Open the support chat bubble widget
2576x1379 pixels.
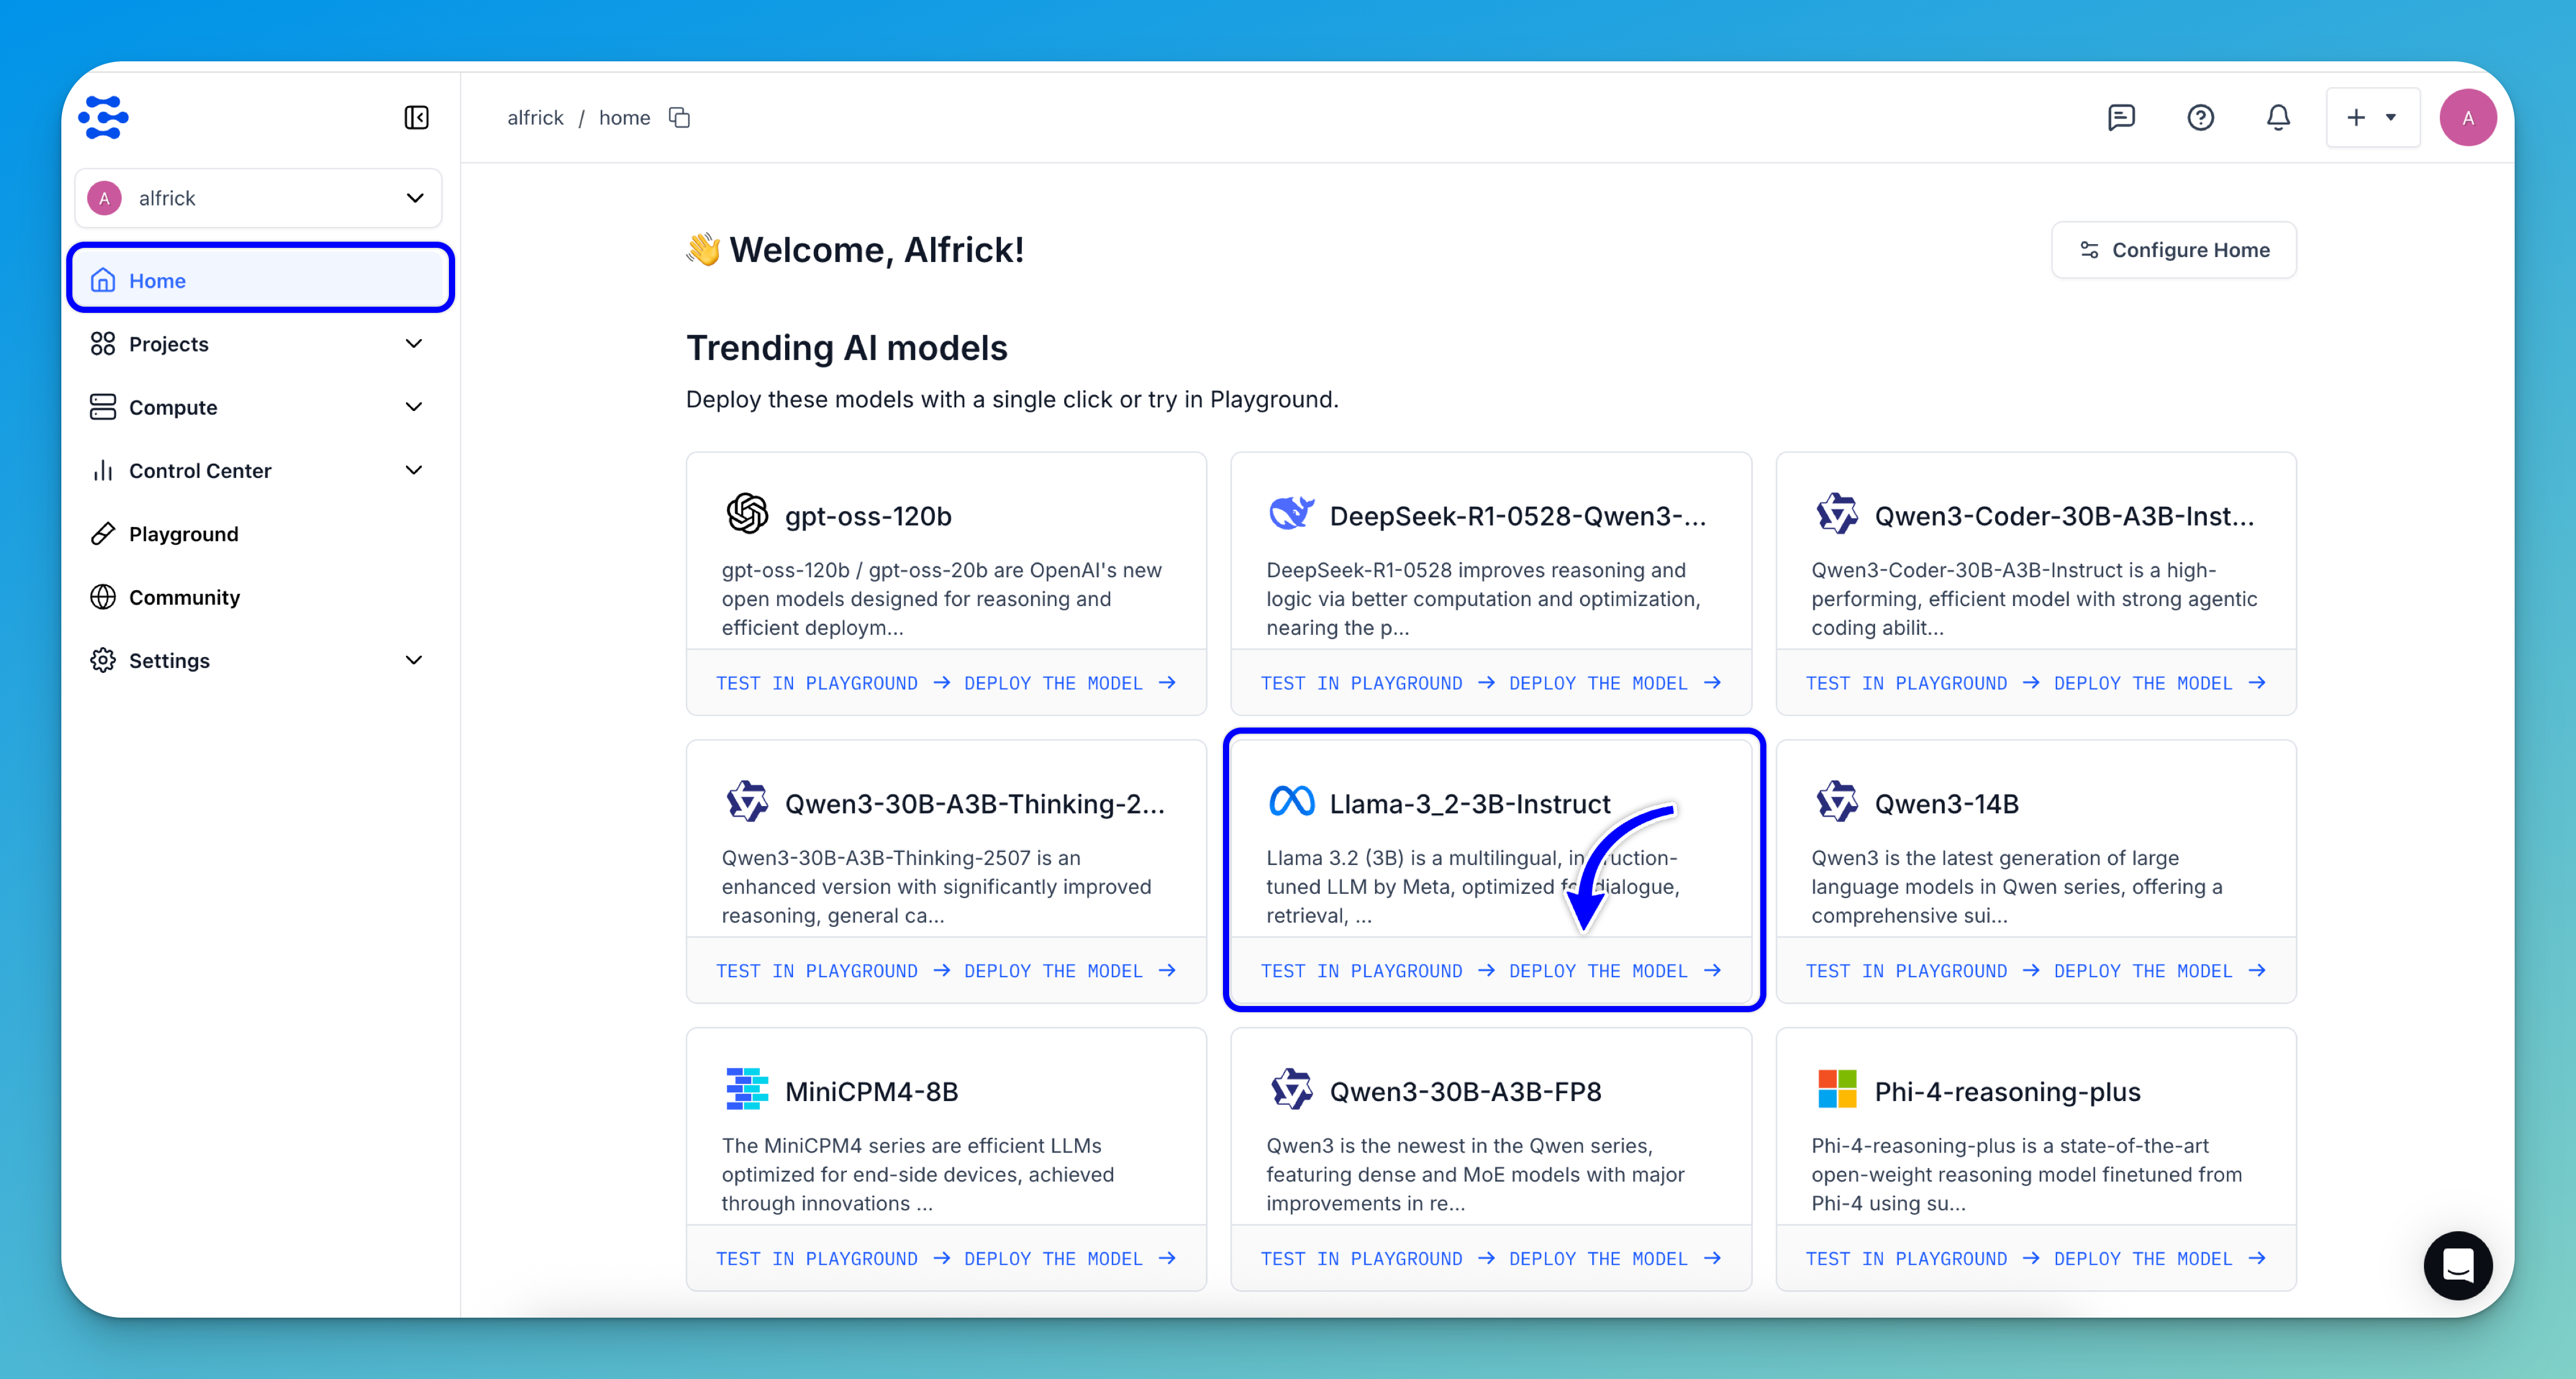pos(2458,1265)
